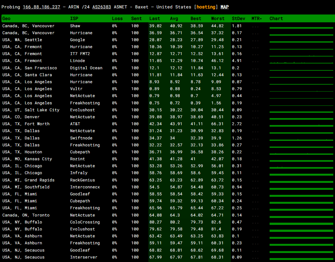
Task: Sort table by Best column header
Action: pos(196,19)
